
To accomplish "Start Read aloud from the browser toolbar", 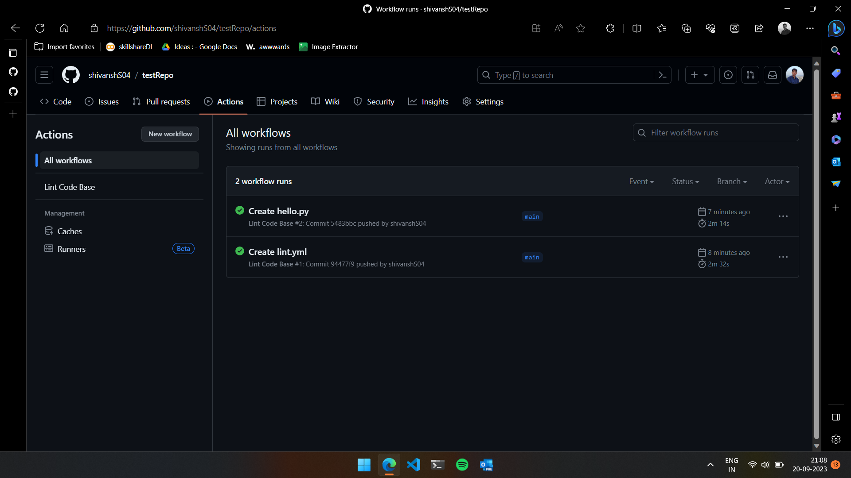I will pyautogui.click(x=558, y=28).
